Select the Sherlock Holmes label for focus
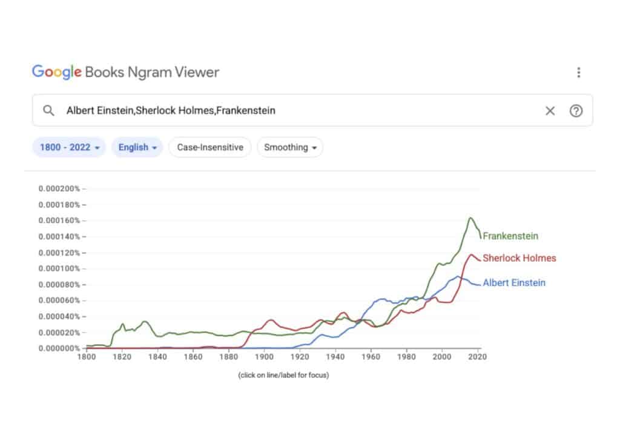620x438 pixels. point(519,258)
